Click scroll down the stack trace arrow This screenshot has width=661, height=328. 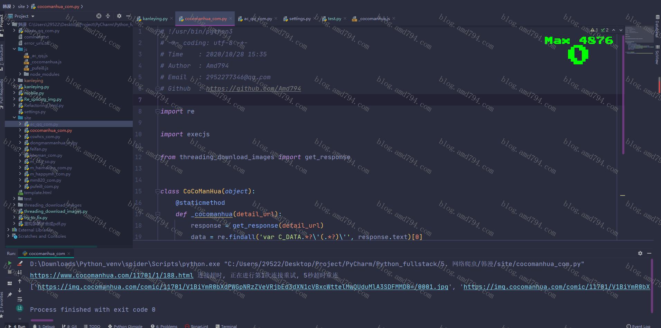pyautogui.click(x=20, y=290)
